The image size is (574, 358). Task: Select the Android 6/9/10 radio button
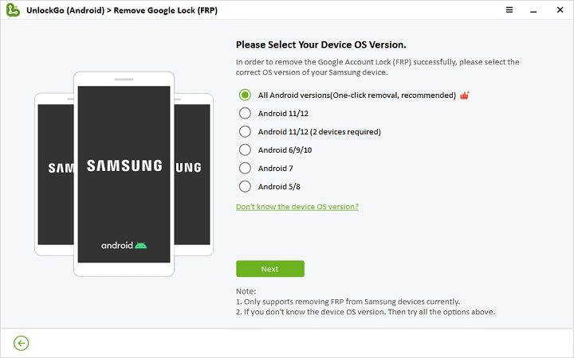[245, 150]
